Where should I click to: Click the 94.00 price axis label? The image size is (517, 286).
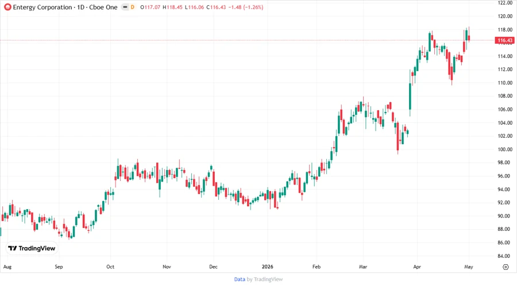[505, 190]
